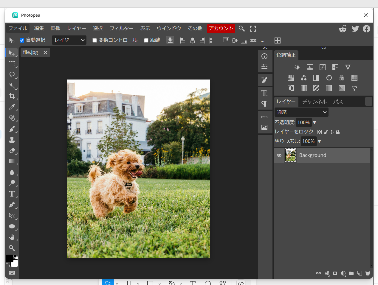Select the Crop tool
This screenshot has height=285, width=378.
12,96
